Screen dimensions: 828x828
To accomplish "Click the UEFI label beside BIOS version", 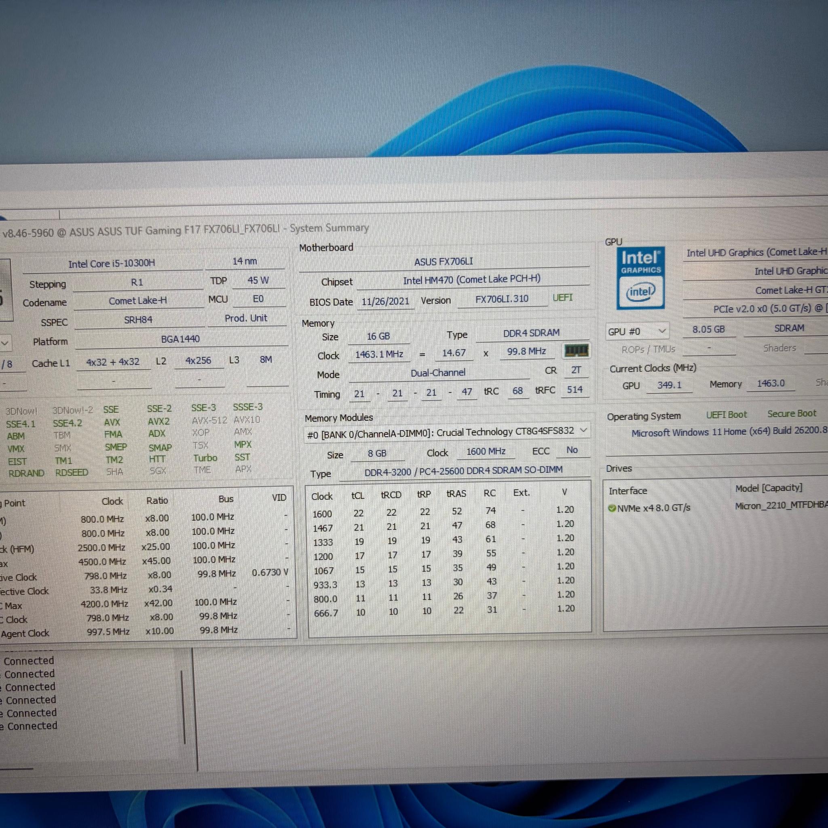I will (563, 298).
